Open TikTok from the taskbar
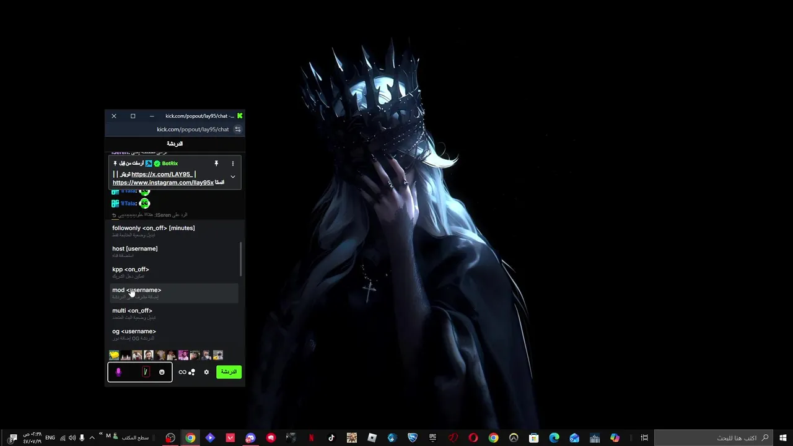This screenshot has height=446, width=793. pyautogui.click(x=331, y=438)
